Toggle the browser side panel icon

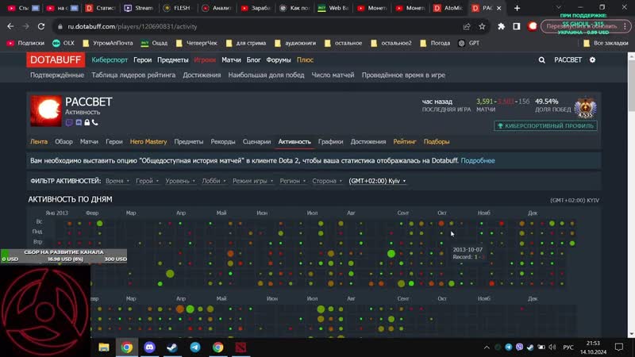click(x=517, y=26)
